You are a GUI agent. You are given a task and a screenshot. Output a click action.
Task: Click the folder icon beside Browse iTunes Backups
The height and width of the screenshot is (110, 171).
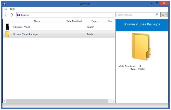click(x=8, y=34)
